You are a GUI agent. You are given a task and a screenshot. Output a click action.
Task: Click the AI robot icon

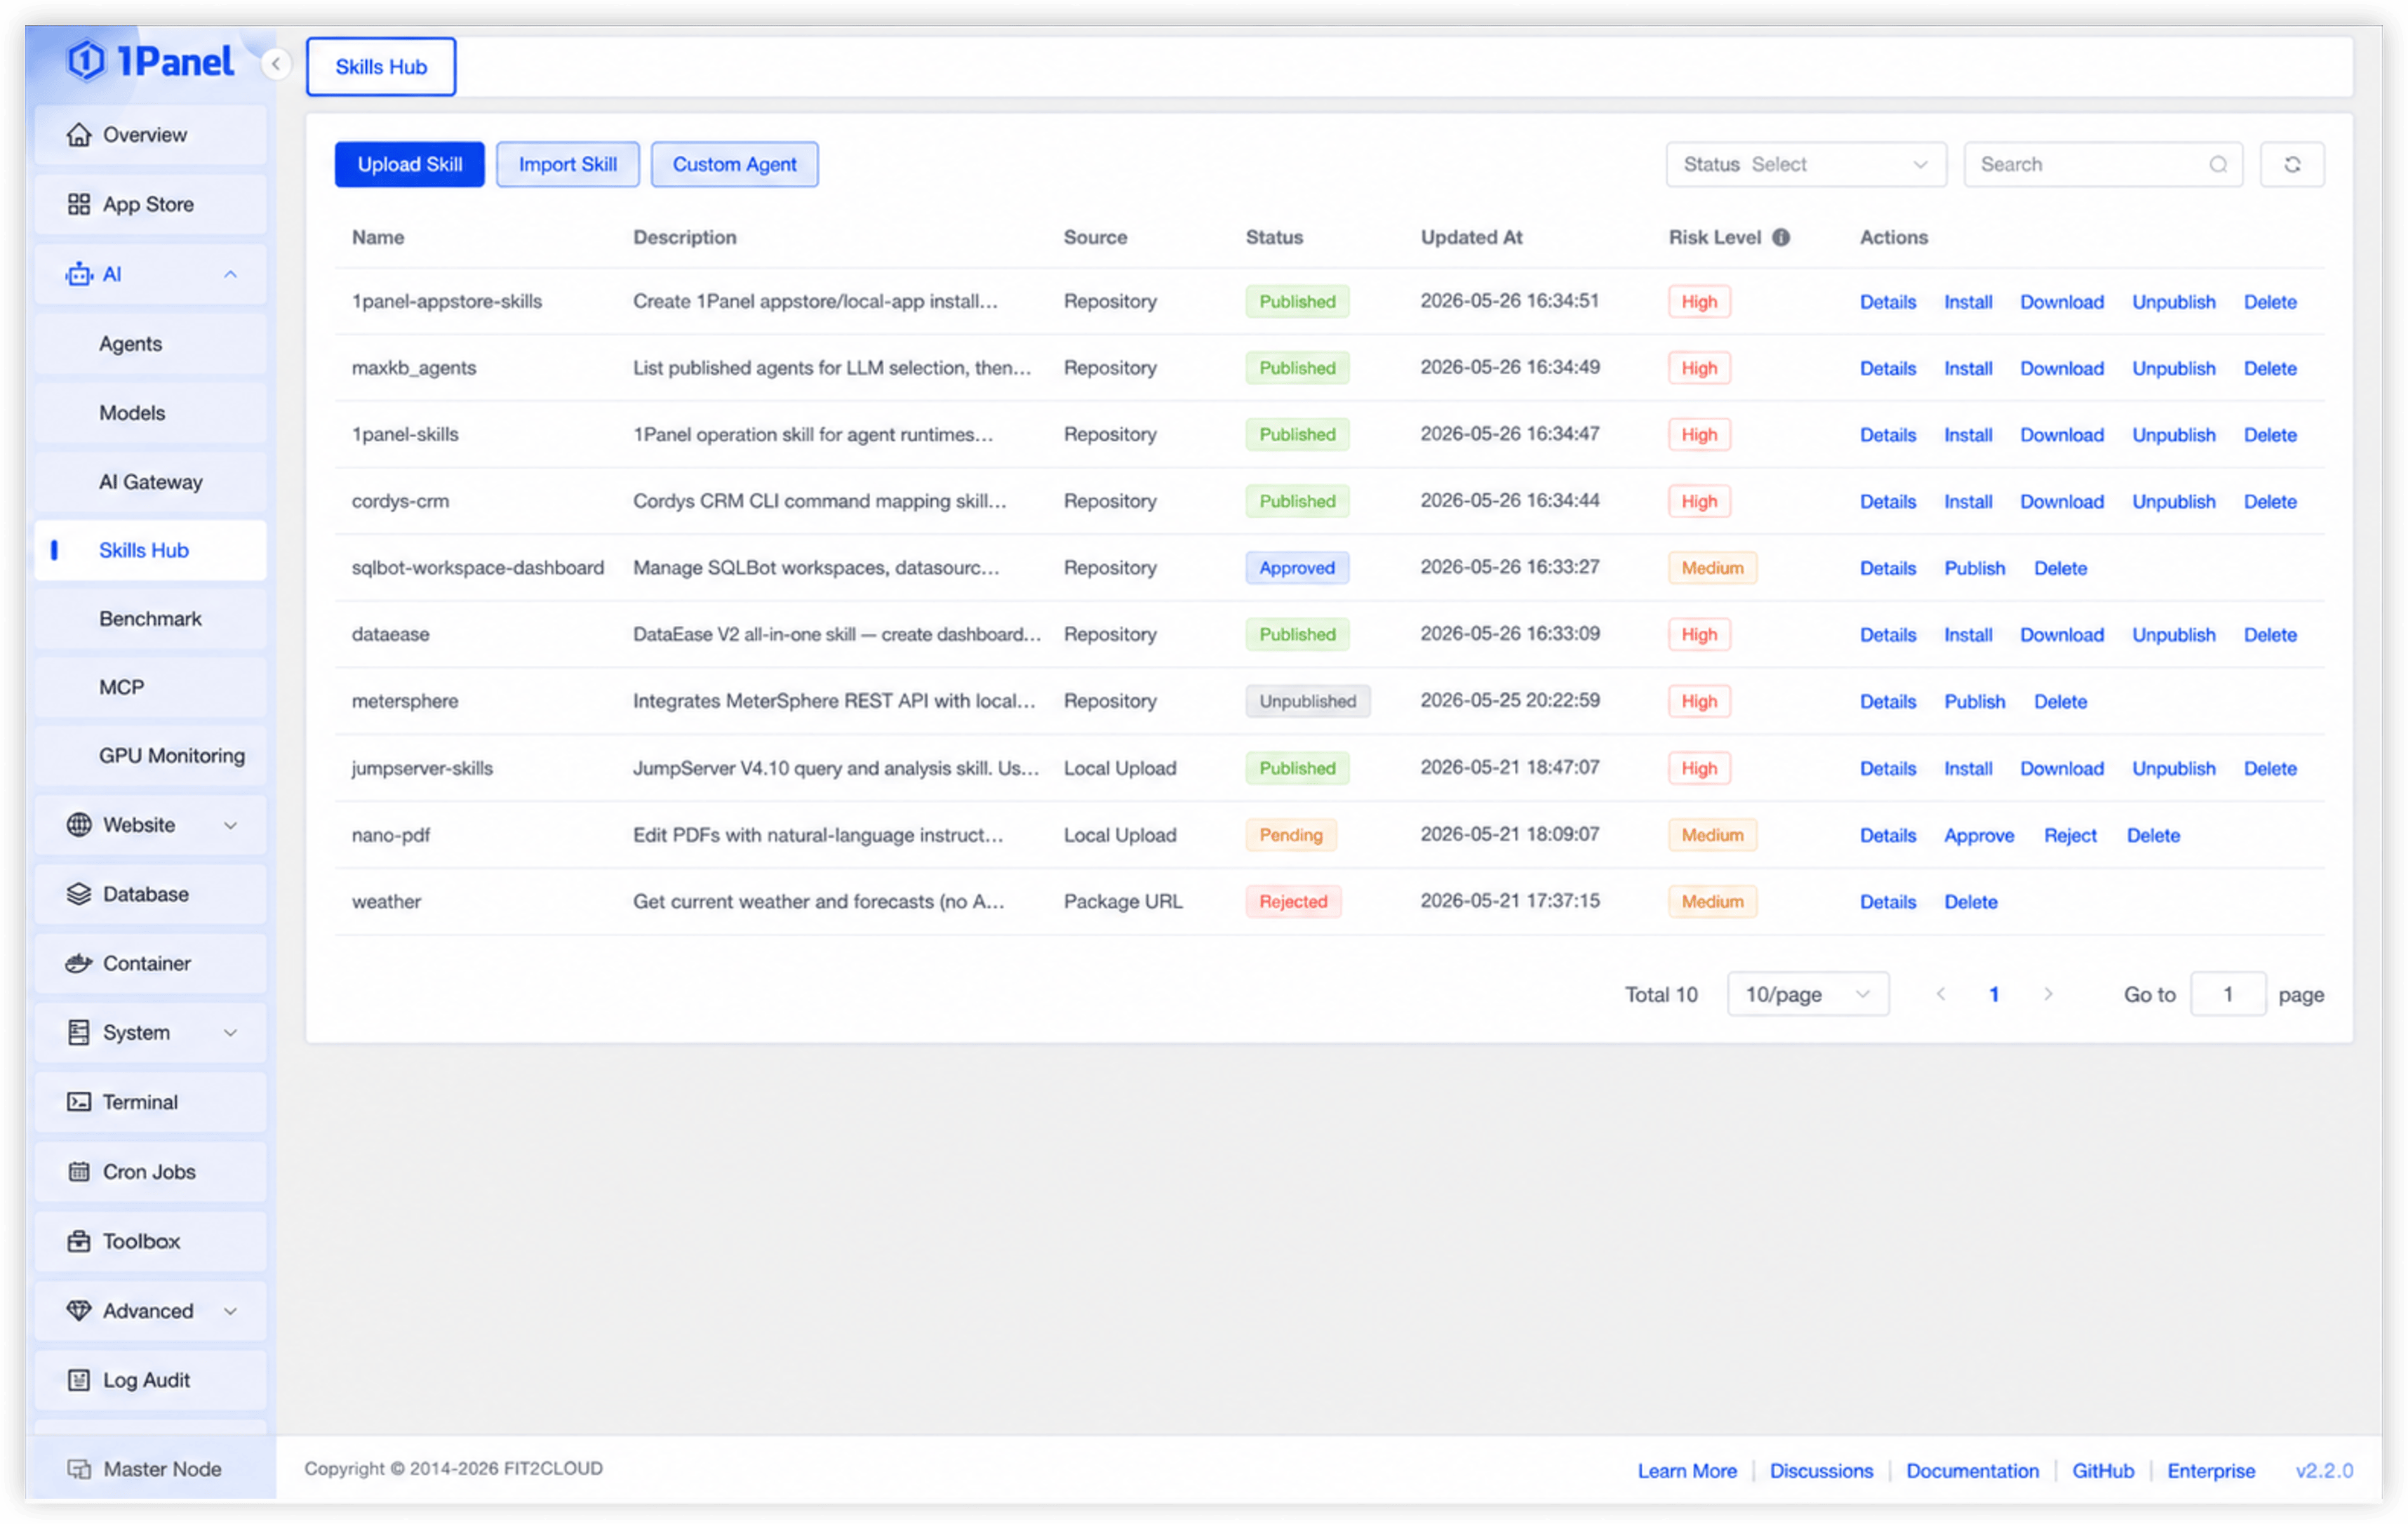(79, 274)
